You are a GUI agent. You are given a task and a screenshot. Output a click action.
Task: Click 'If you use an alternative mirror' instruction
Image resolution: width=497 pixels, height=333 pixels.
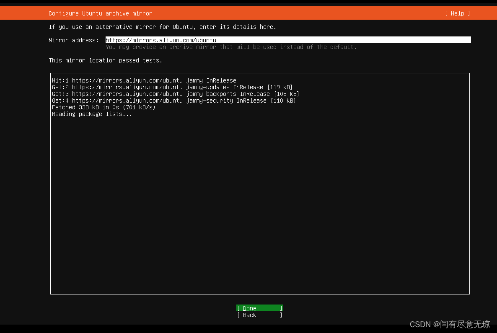pos(162,27)
